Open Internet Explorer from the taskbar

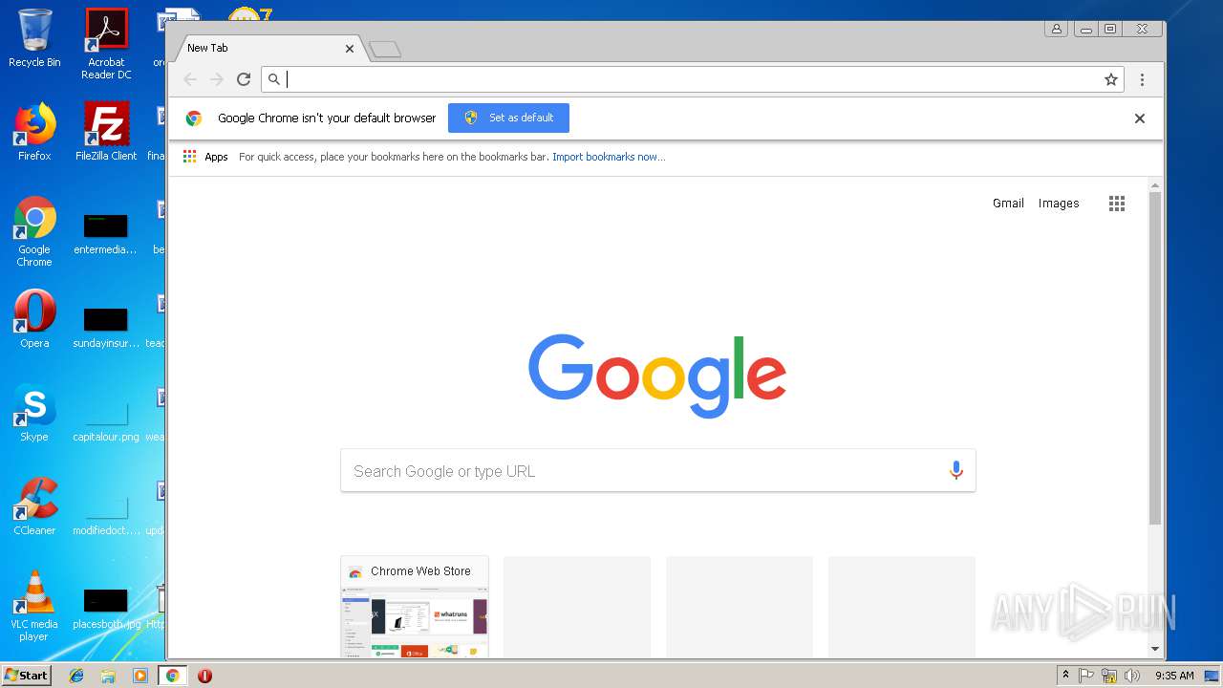(76, 676)
